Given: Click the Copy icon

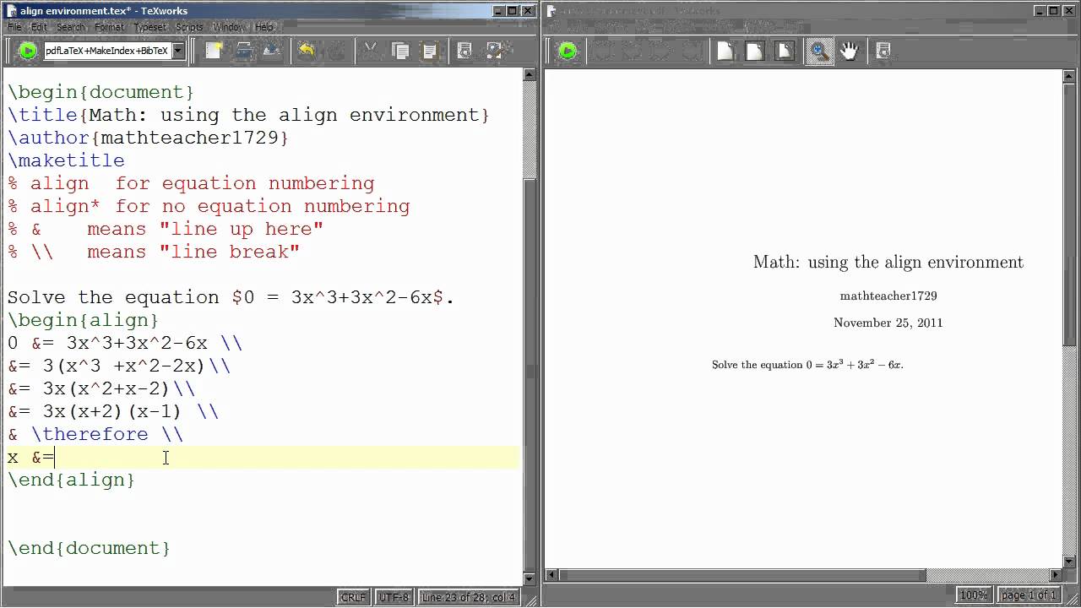Looking at the screenshot, I should (x=400, y=51).
